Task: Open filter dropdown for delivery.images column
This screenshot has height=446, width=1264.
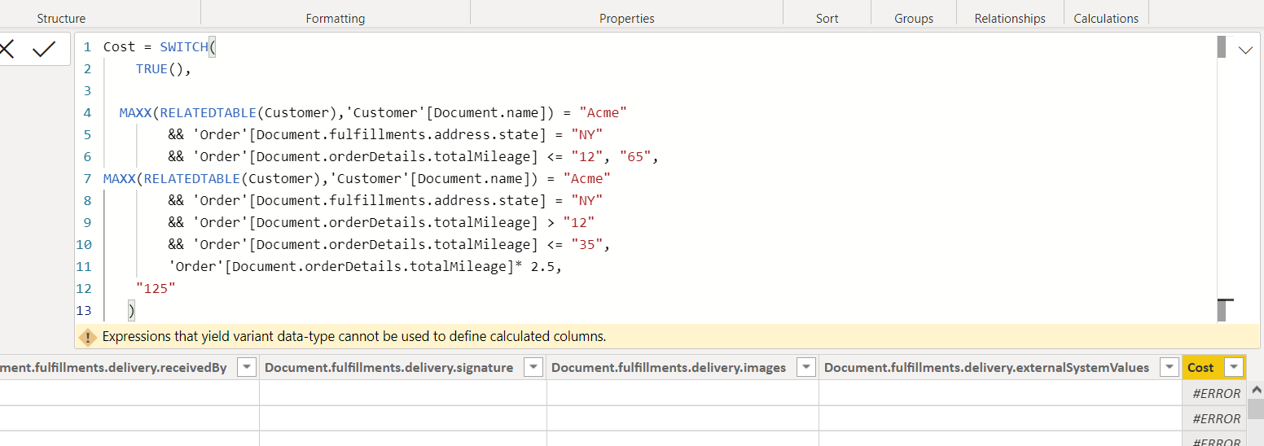Action: [x=806, y=367]
